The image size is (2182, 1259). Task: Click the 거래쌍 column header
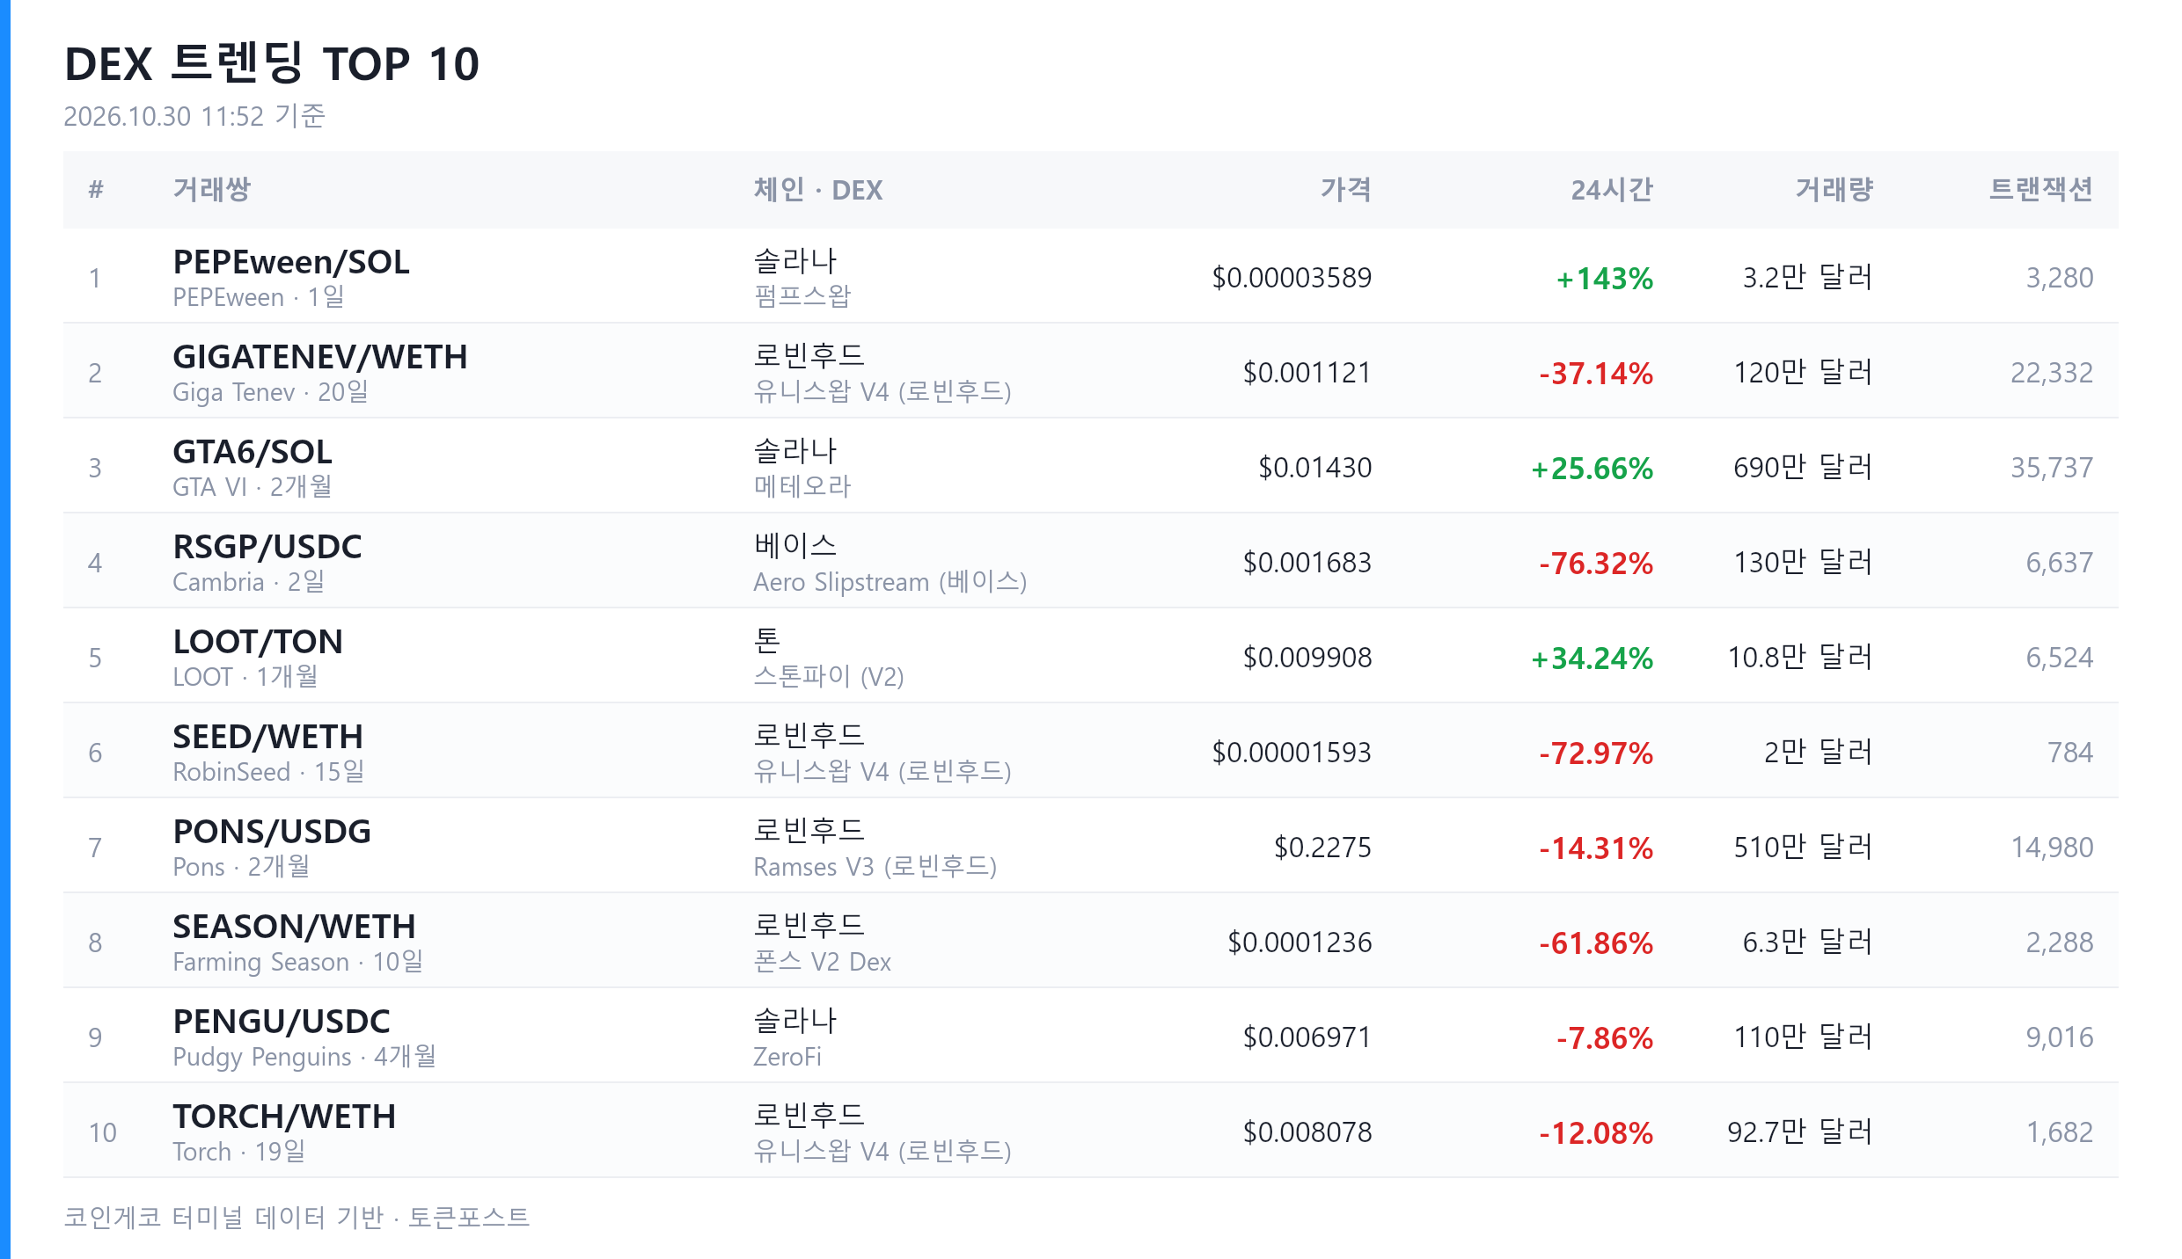coord(211,189)
